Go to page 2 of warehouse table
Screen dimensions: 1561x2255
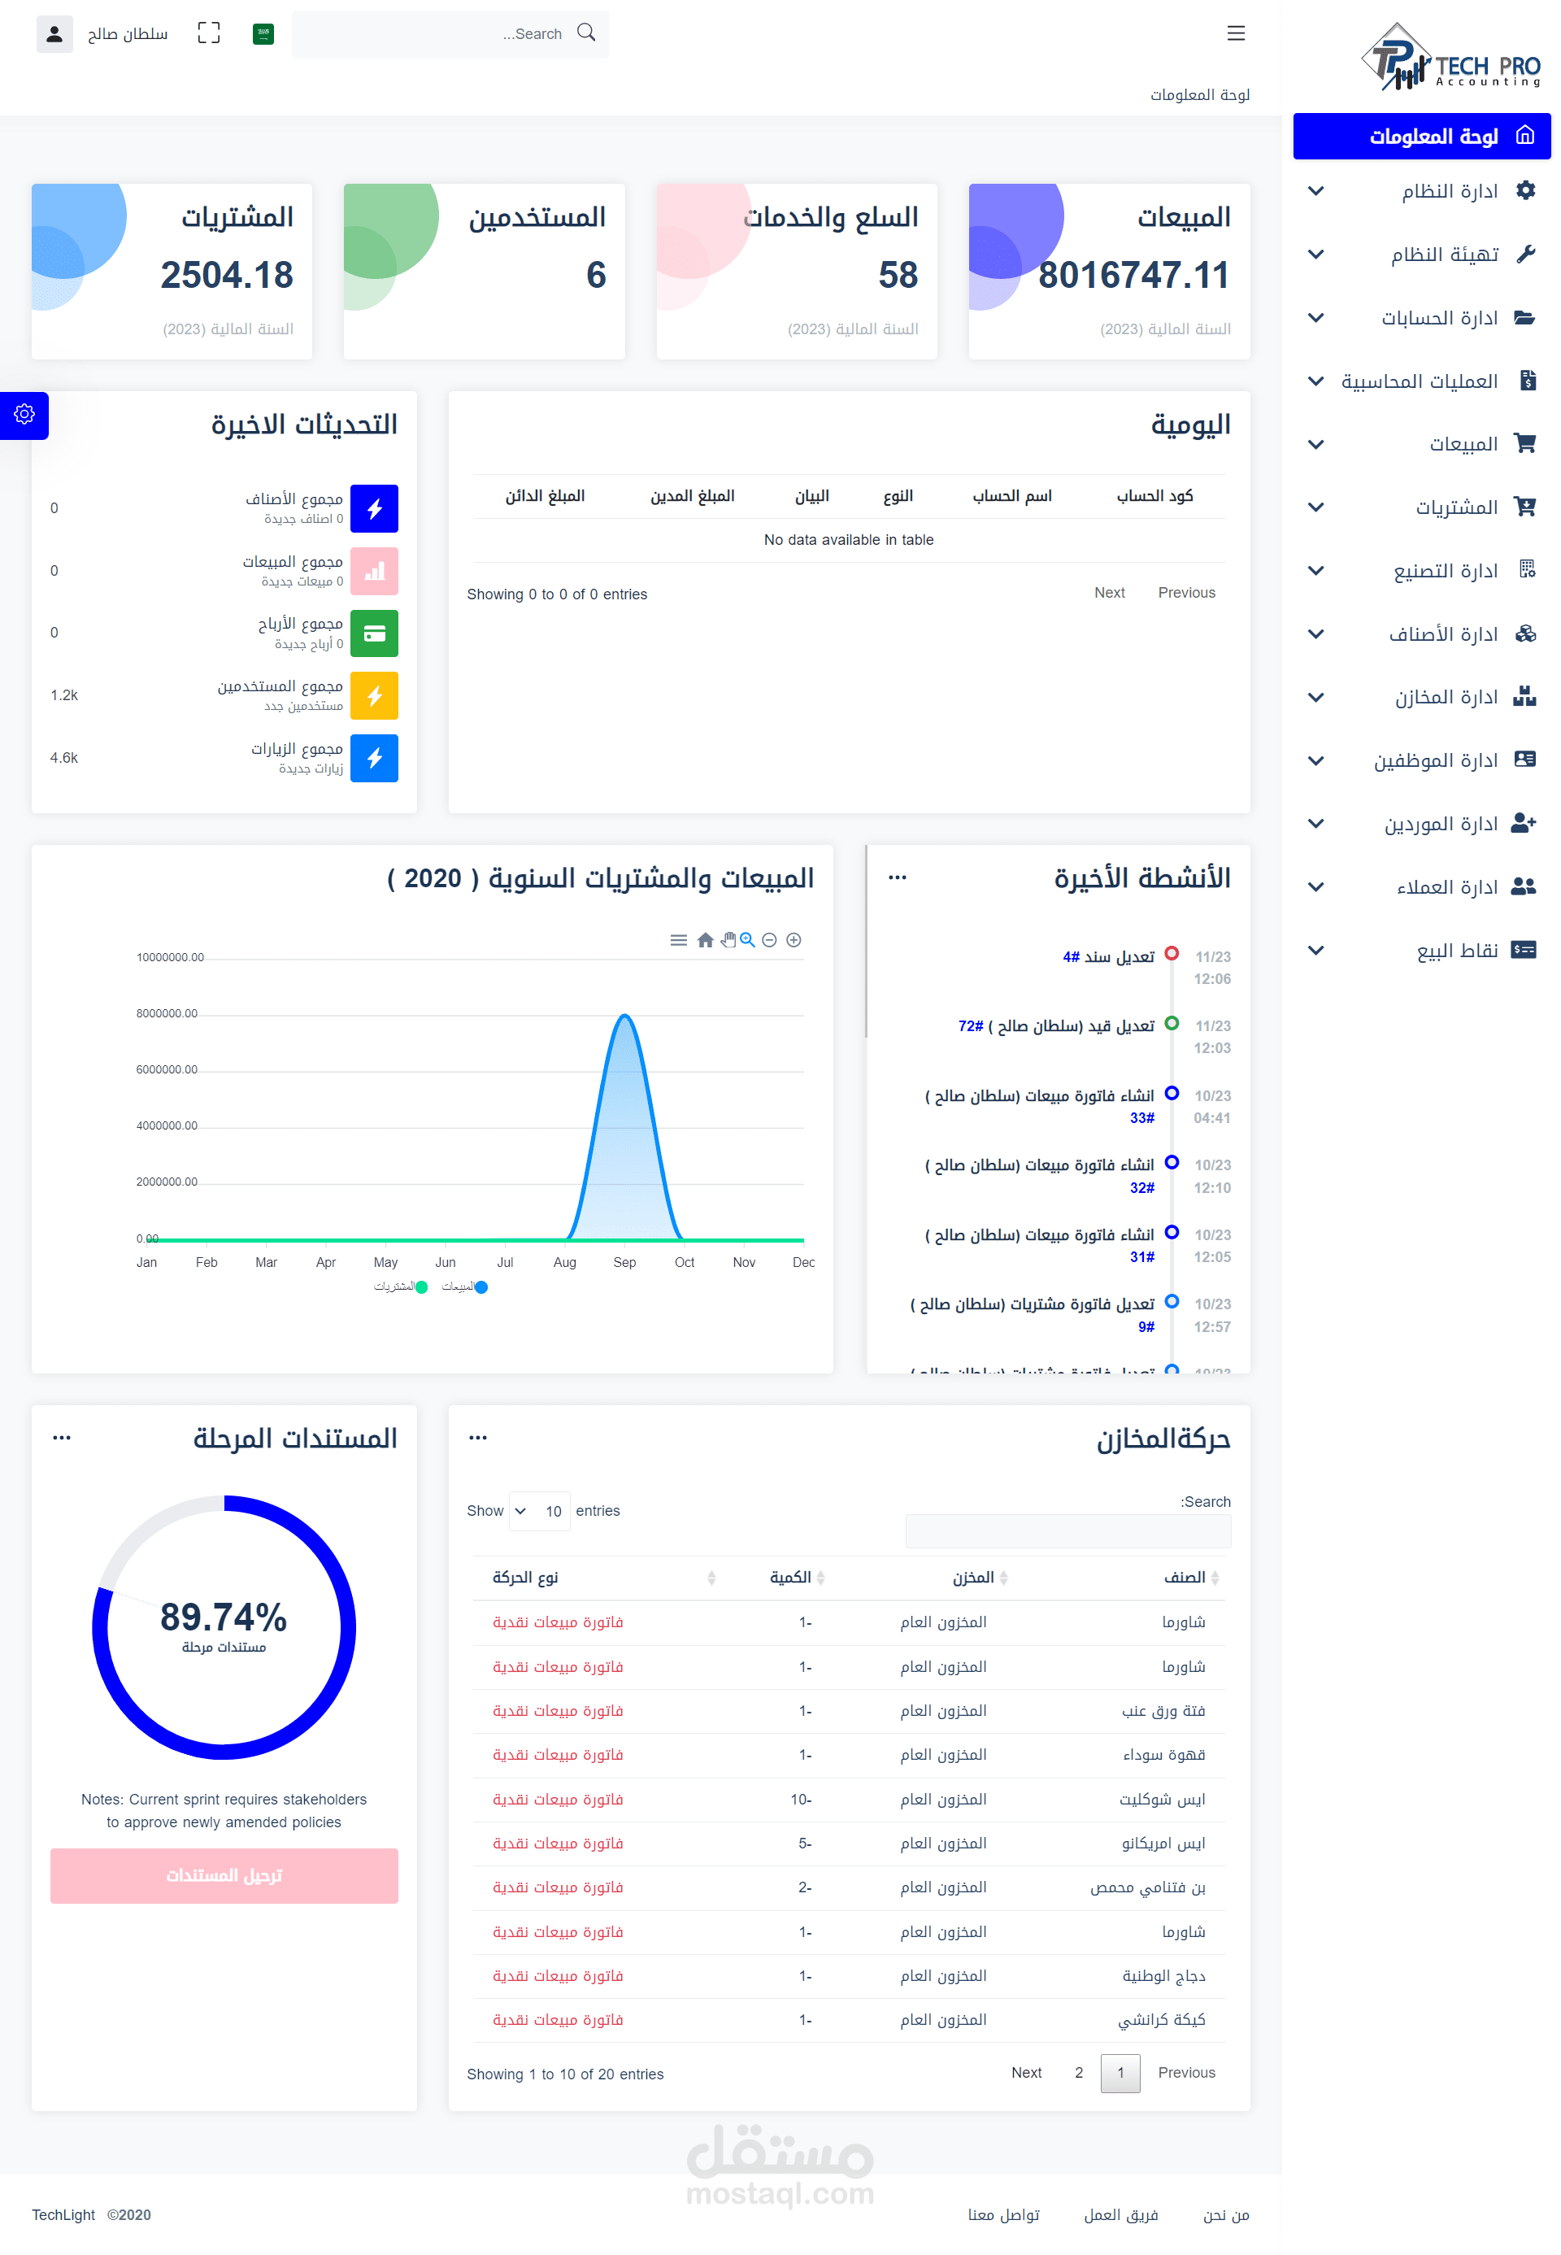pos(1079,2073)
